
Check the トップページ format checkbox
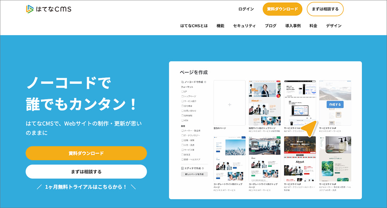(x=182, y=96)
